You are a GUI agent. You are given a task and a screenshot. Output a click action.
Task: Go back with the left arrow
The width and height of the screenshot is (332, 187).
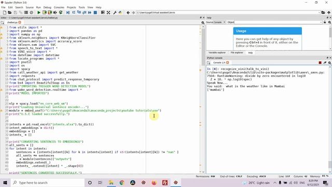point(128,12)
